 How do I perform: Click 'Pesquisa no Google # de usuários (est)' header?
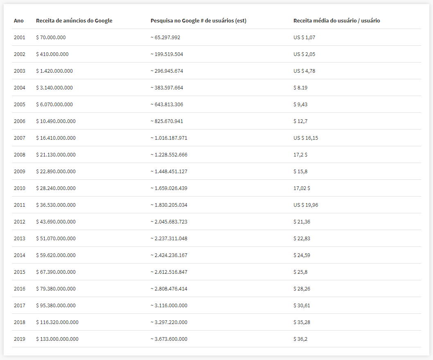[198, 21]
